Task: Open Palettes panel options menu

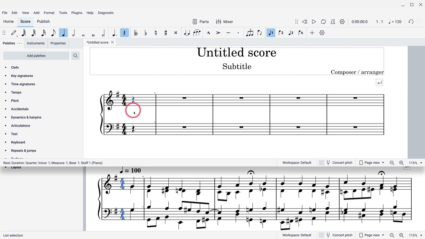Action: point(20,43)
